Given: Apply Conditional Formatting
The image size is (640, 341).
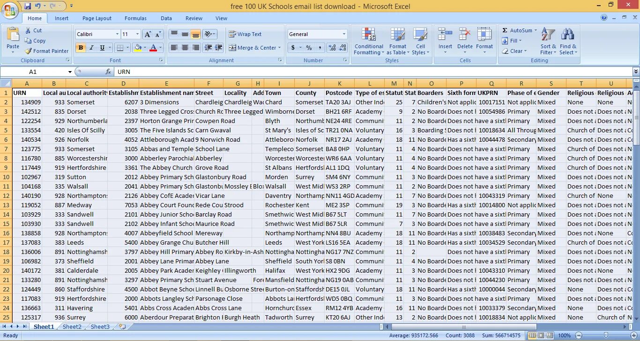Looking at the screenshot, I should click(368, 41).
